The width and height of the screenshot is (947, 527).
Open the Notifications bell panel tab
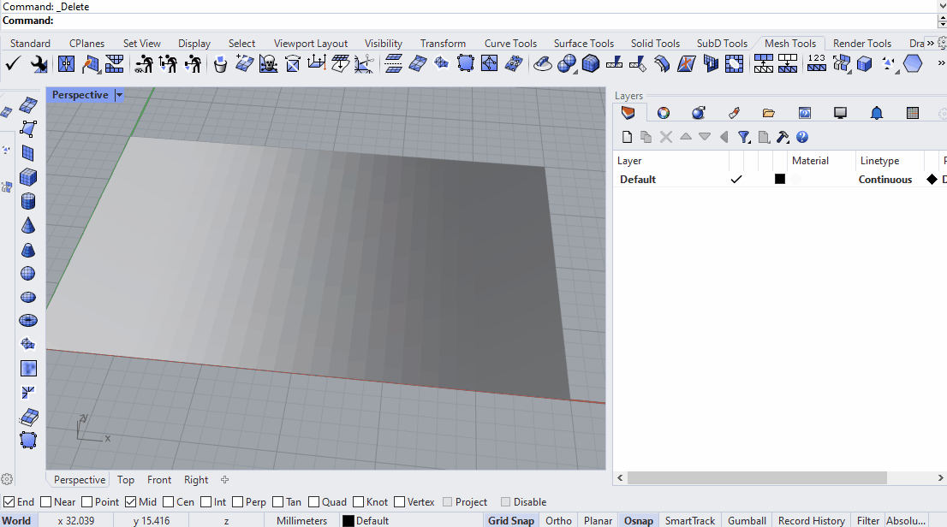[x=876, y=113]
